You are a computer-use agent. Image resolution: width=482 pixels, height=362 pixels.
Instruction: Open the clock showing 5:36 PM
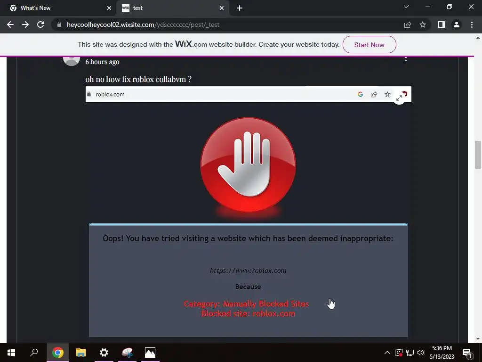tap(442, 353)
